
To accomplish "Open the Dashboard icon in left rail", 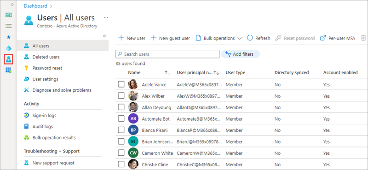I will click(x=9, y=15).
